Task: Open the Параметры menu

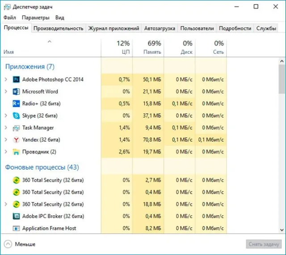Action: click(x=36, y=17)
